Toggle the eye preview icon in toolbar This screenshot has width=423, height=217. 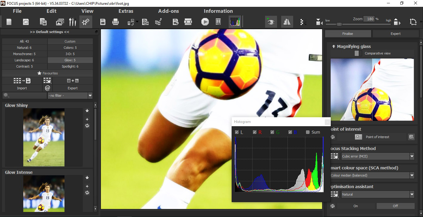coord(271,22)
